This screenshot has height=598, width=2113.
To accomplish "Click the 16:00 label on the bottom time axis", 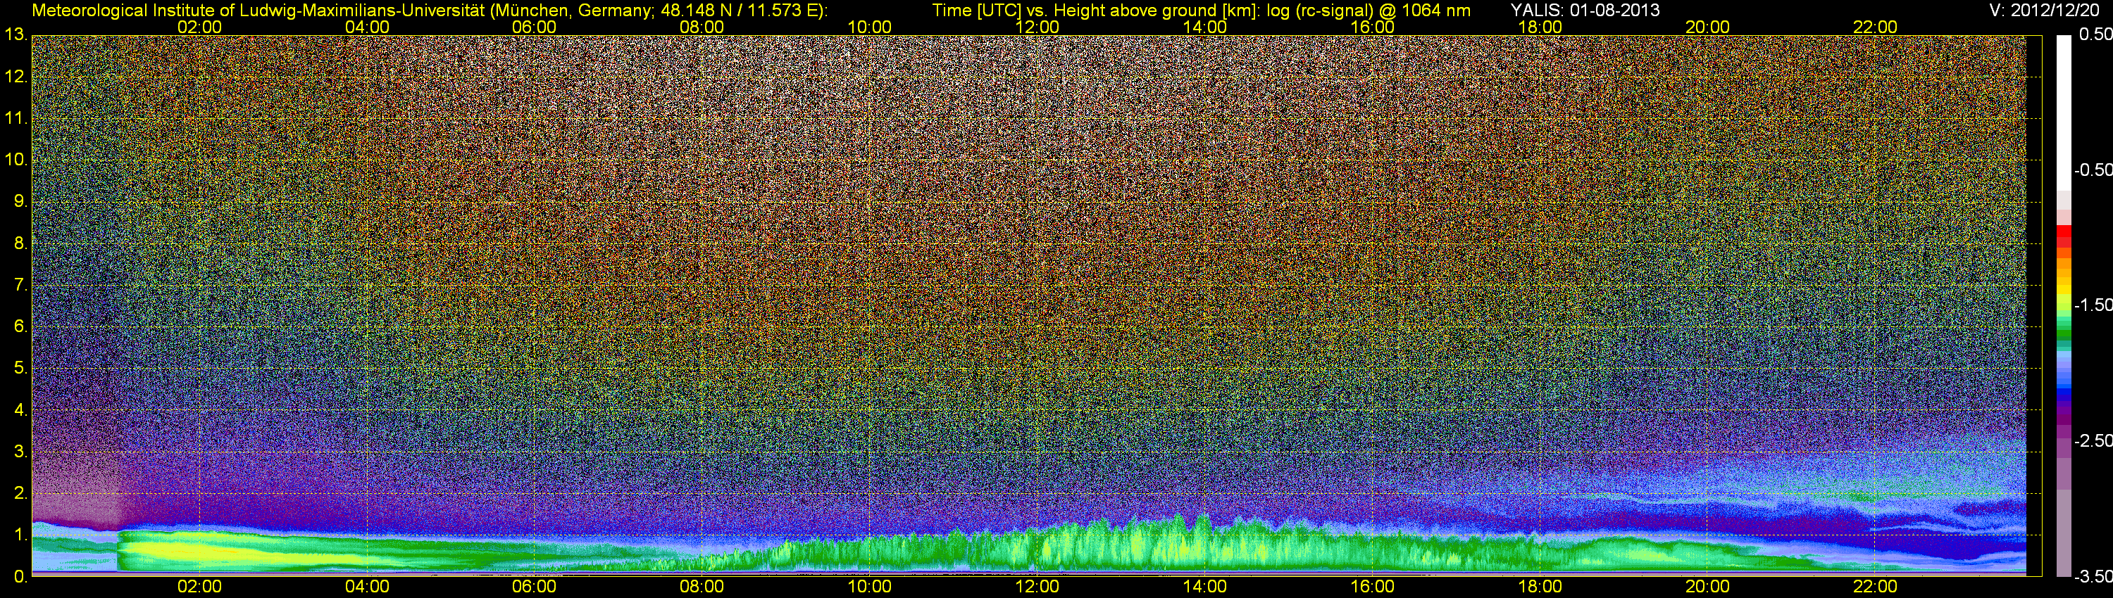I will [x=1372, y=587].
